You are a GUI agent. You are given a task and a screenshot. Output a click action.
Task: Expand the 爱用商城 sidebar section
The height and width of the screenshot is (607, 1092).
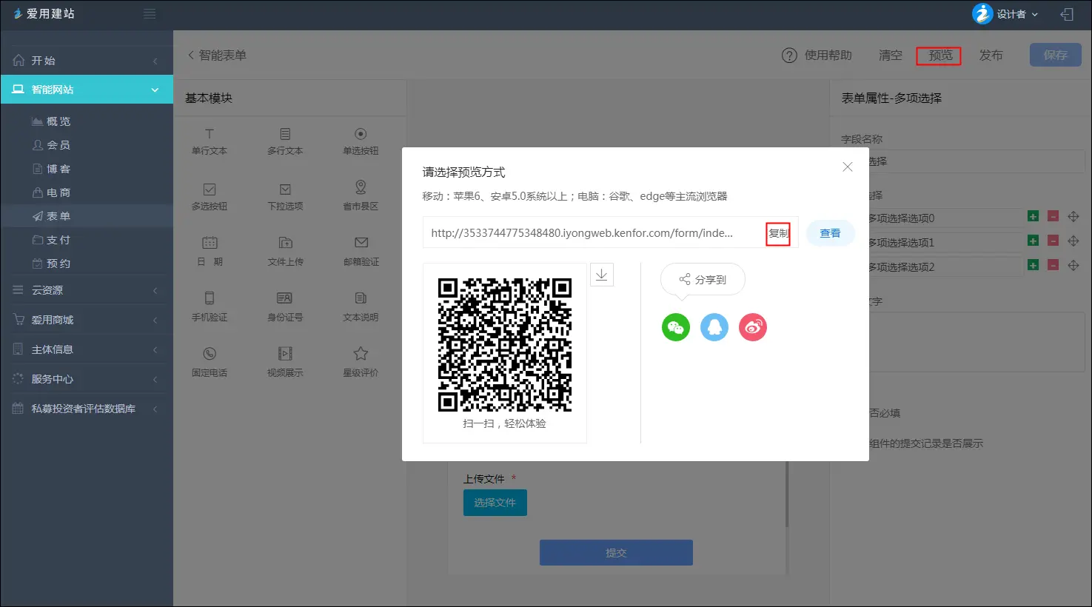click(x=87, y=320)
